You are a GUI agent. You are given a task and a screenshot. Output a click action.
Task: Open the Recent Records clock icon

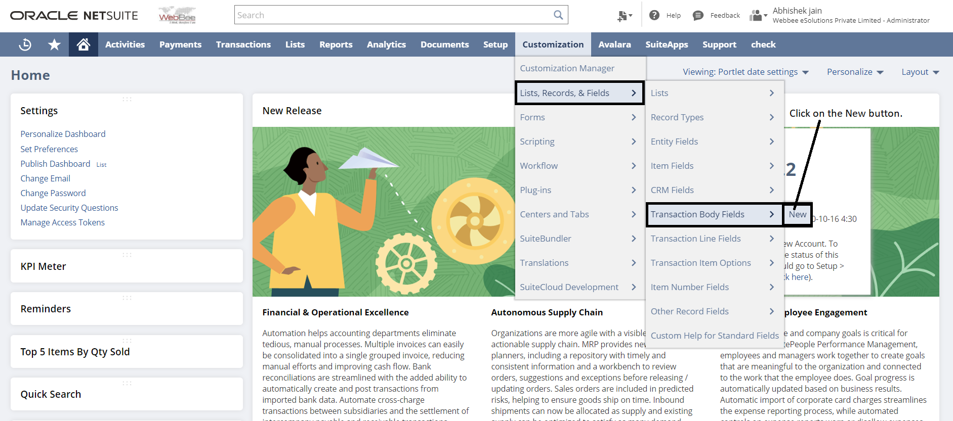pyautogui.click(x=25, y=44)
